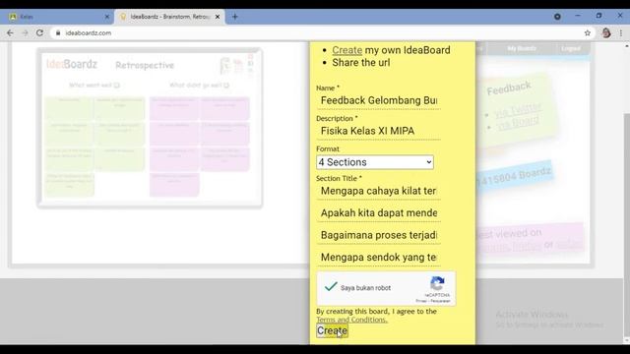The height and width of the screenshot is (354, 630).
Task: Edit the Name field Feedback Gelombang
Action: coord(378,100)
